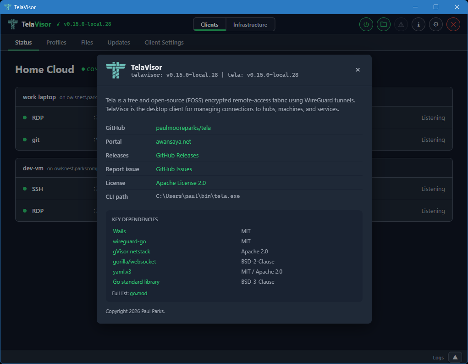
Task: Click the Copyright 2026 Paul Parks text
Action: tap(135, 311)
